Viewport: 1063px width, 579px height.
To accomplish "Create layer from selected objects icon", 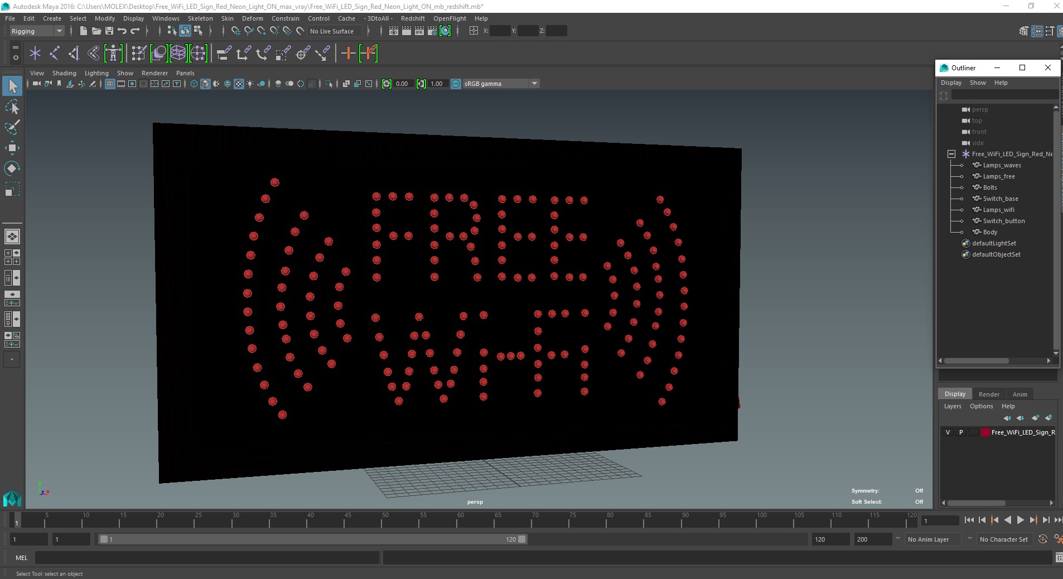I will [x=1048, y=418].
